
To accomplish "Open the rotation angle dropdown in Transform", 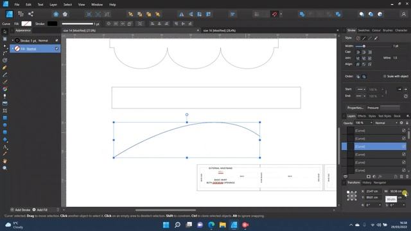I will coord(380,205).
